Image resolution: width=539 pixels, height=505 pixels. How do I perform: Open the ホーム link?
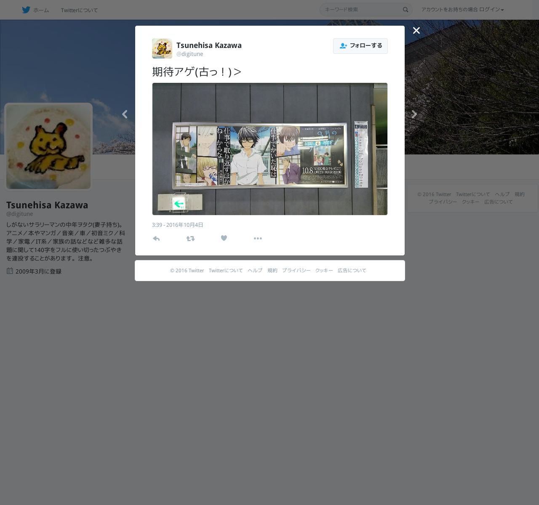(41, 10)
